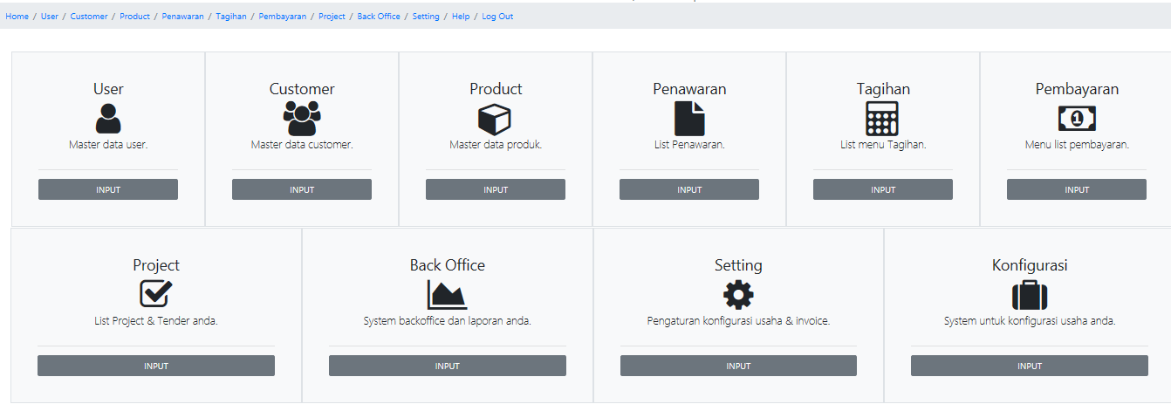
Task: Click the Tagihan calculator icon
Action: point(882,119)
